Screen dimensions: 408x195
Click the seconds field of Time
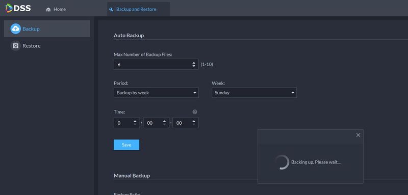[x=186, y=123]
